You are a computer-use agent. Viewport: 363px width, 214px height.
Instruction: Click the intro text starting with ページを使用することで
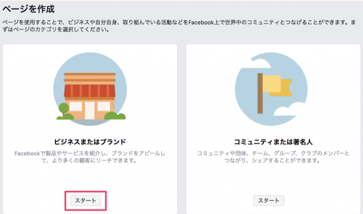coord(179,26)
